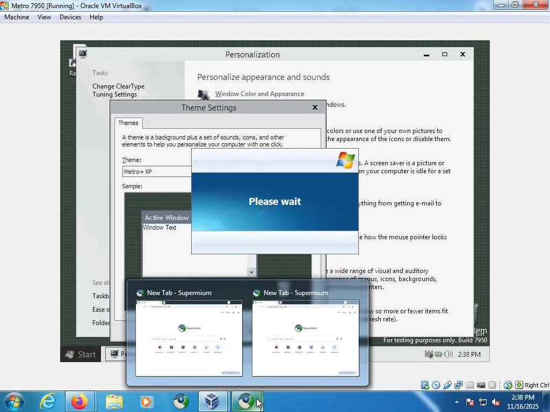This screenshot has width=550, height=412.
Task: Open Windows Media Player from the host taskbar
Action: click(147, 401)
